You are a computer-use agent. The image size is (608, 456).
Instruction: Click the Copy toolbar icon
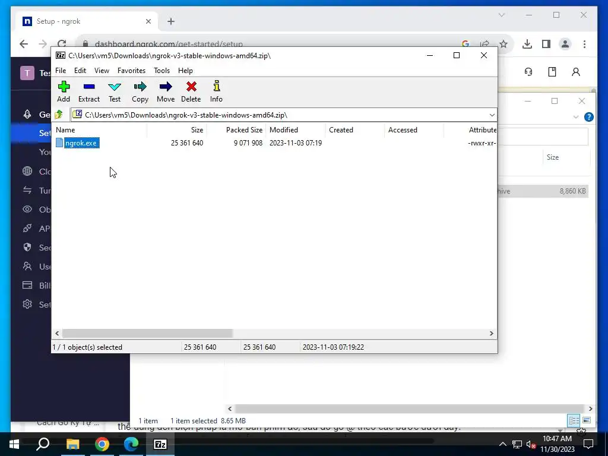[x=140, y=91]
